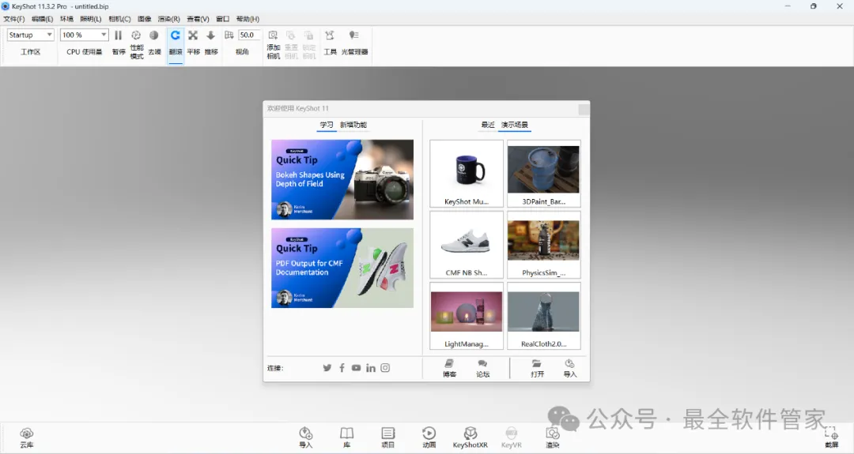The image size is (854, 454).
Task: Open the KeyShot Mug demo scene
Action: click(x=467, y=174)
